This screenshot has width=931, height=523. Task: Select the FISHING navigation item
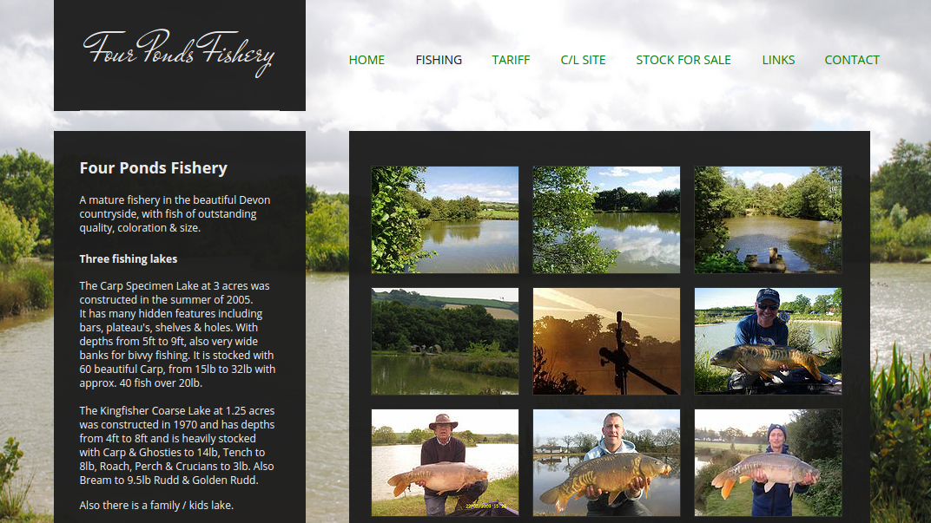[x=439, y=60]
